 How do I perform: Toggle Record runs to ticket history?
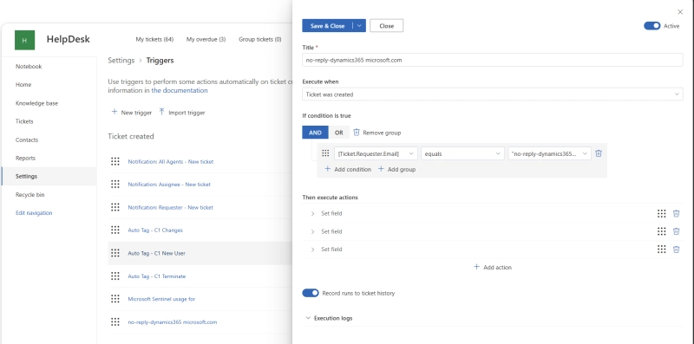pos(311,293)
